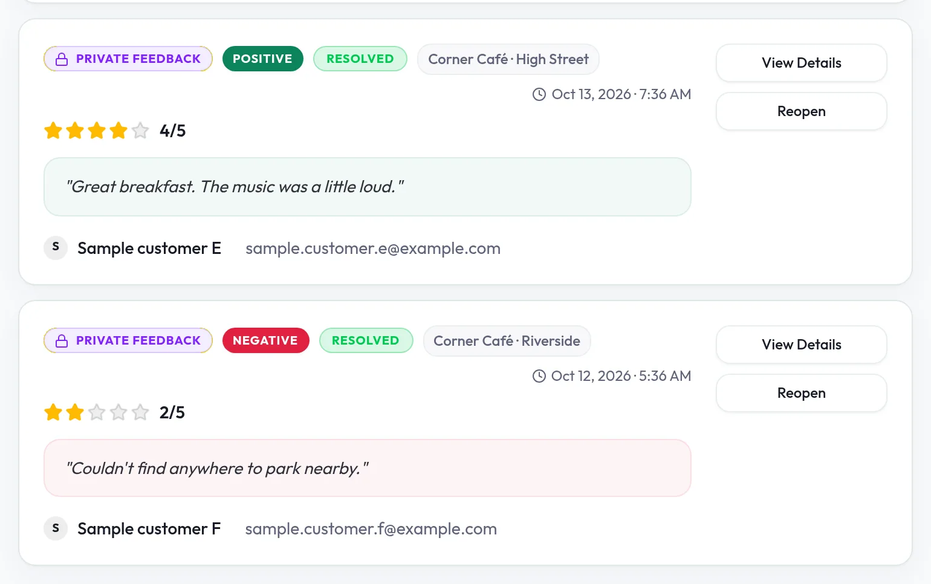Screen dimensions: 931x584
Task: Click the empty fifth star in the 4/5 rating
Action: click(x=140, y=130)
